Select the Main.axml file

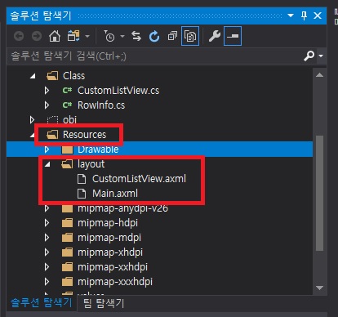(x=115, y=194)
